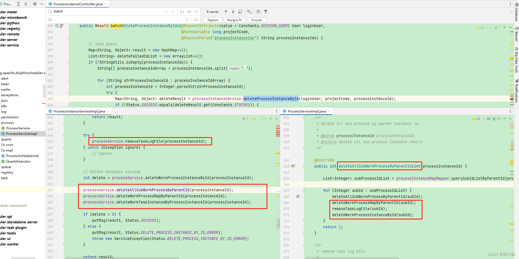The height and width of the screenshot is (259, 519).
Task: Go to next search occurrence
Action: coord(233,12)
